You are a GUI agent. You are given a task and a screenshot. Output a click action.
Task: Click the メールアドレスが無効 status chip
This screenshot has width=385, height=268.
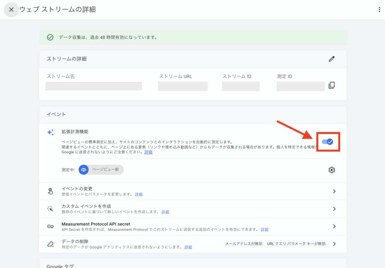(x=244, y=244)
